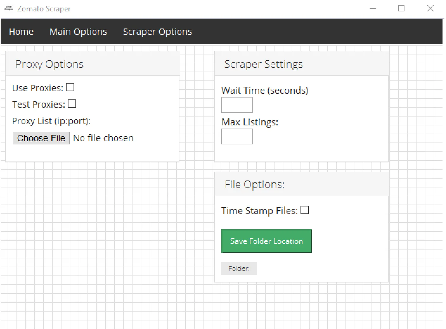The height and width of the screenshot is (329, 446).
Task: Maximize the Zomato Scraper window
Action: click(401, 9)
